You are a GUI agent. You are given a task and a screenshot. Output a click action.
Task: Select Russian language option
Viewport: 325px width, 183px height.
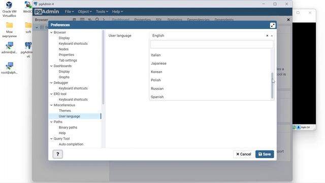click(x=210, y=88)
